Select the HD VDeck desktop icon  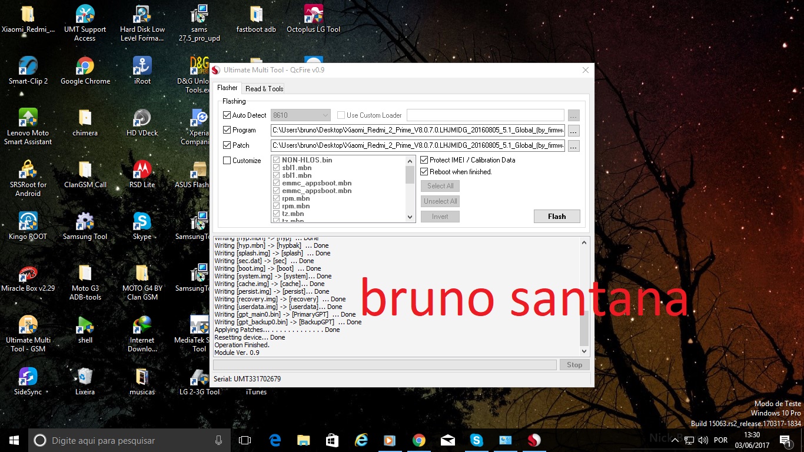coord(142,122)
